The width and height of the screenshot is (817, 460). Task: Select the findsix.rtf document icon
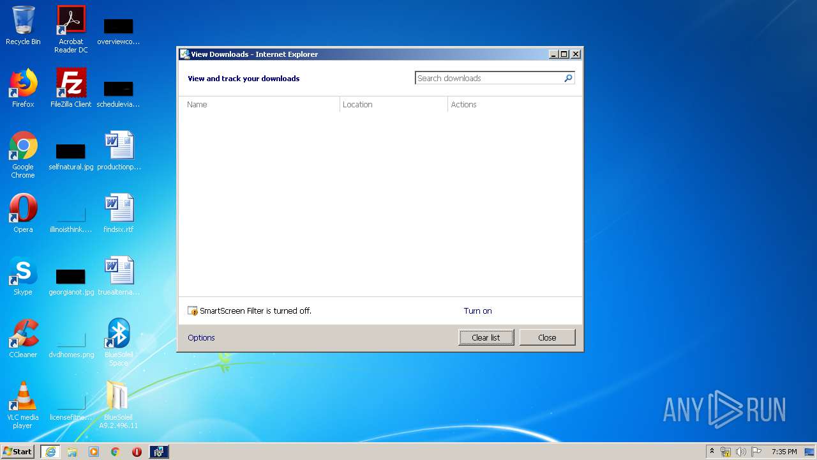[x=119, y=213]
